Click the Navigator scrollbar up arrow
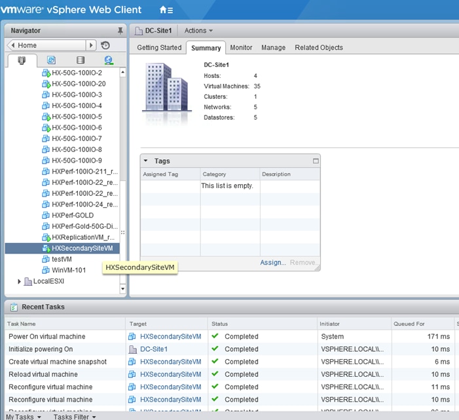Viewport: 459px width, 420px height. (122, 72)
